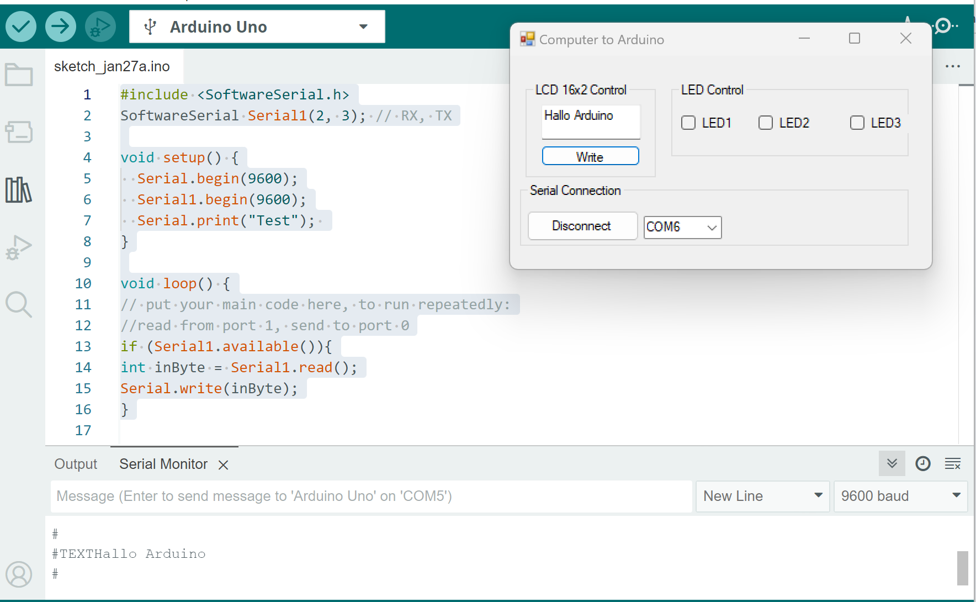
Task: Open the New Line line-ending dropdown
Action: (x=762, y=496)
